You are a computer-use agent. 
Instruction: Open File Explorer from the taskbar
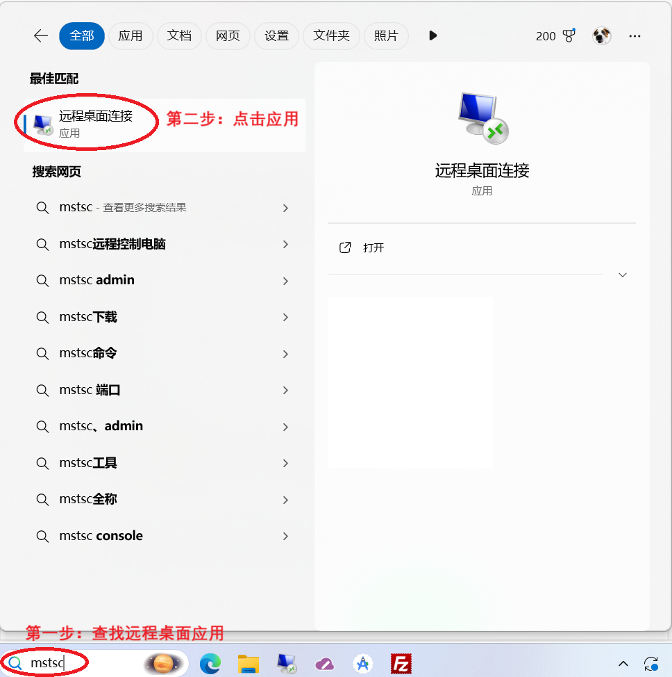click(248, 663)
